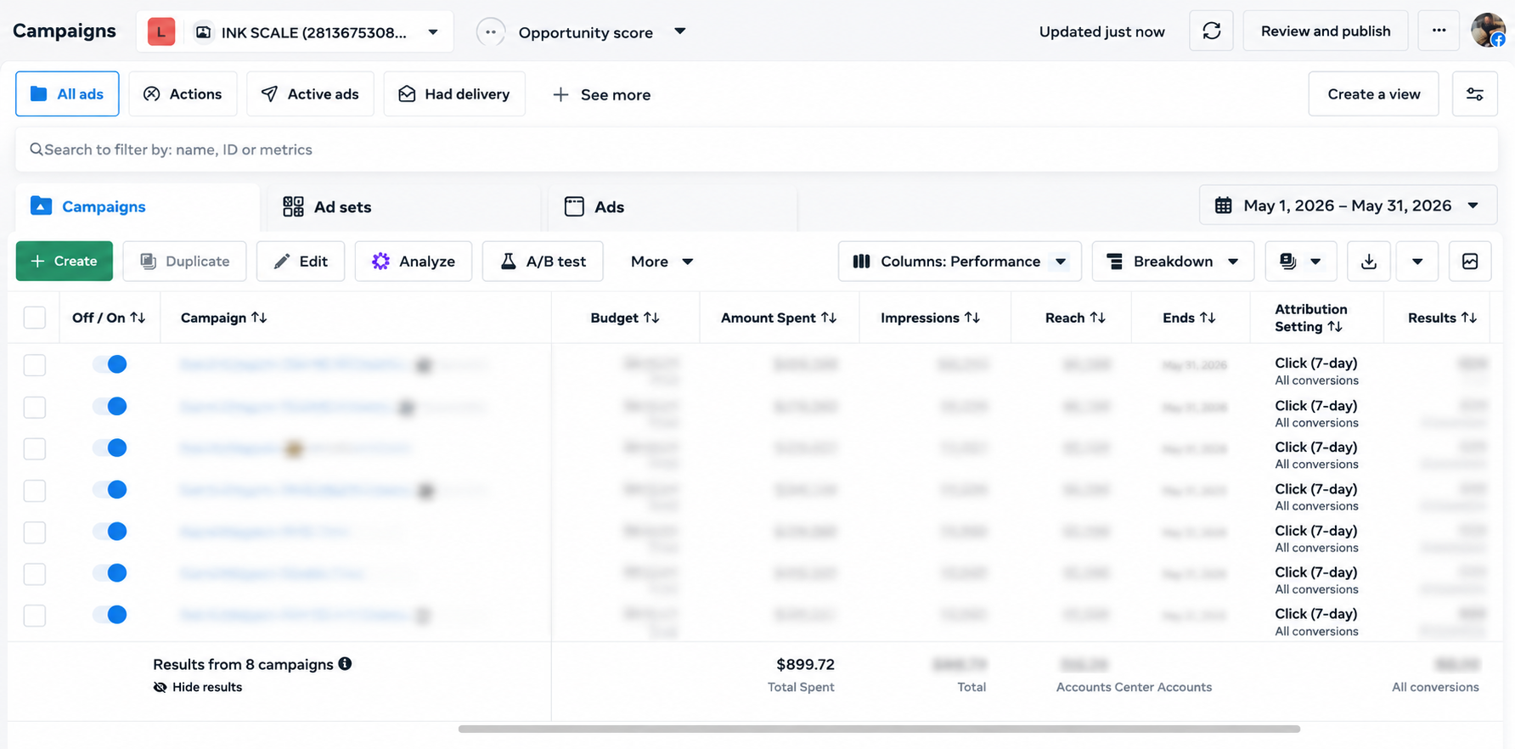Click the calendar icon in date range
The width and height of the screenshot is (1515, 749).
point(1223,206)
